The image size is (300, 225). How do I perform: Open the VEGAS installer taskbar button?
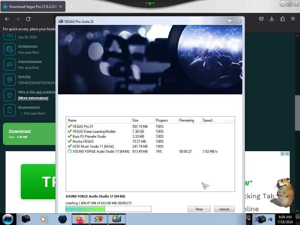point(117,219)
